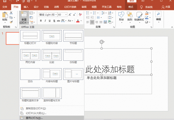Align text right
The height and width of the screenshot is (120, 174).
point(96,22)
